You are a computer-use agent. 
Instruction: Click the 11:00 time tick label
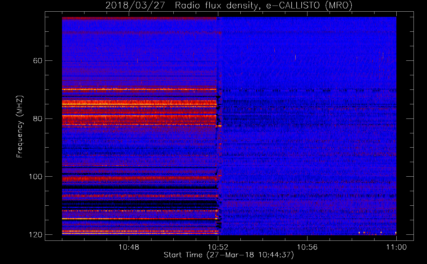pos(396,247)
